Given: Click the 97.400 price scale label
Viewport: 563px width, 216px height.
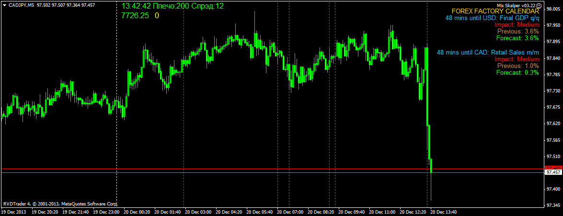Looking at the screenshot, I should (552, 189).
